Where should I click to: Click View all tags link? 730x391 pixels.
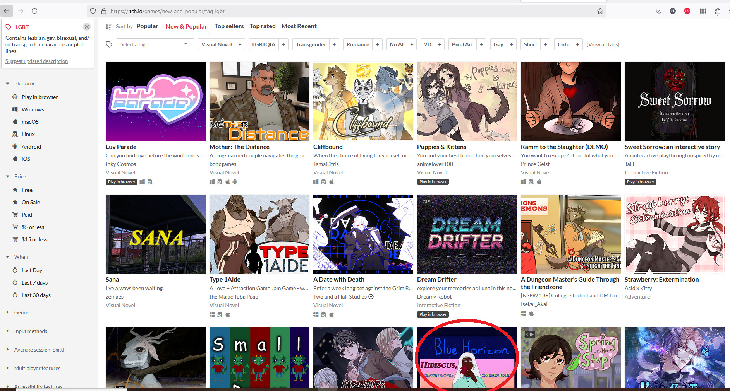[603, 44]
